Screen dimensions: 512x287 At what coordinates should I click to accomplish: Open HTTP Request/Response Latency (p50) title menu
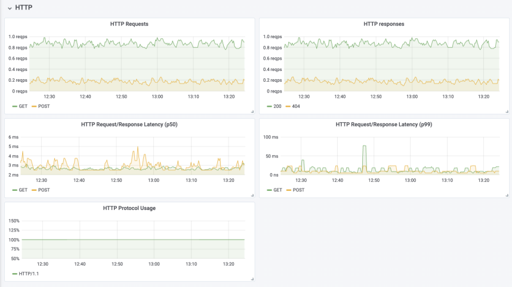click(129, 124)
